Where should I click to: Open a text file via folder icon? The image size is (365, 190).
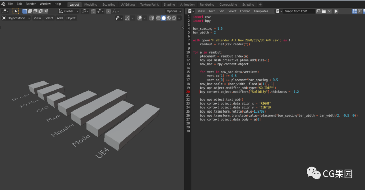coord(324,11)
